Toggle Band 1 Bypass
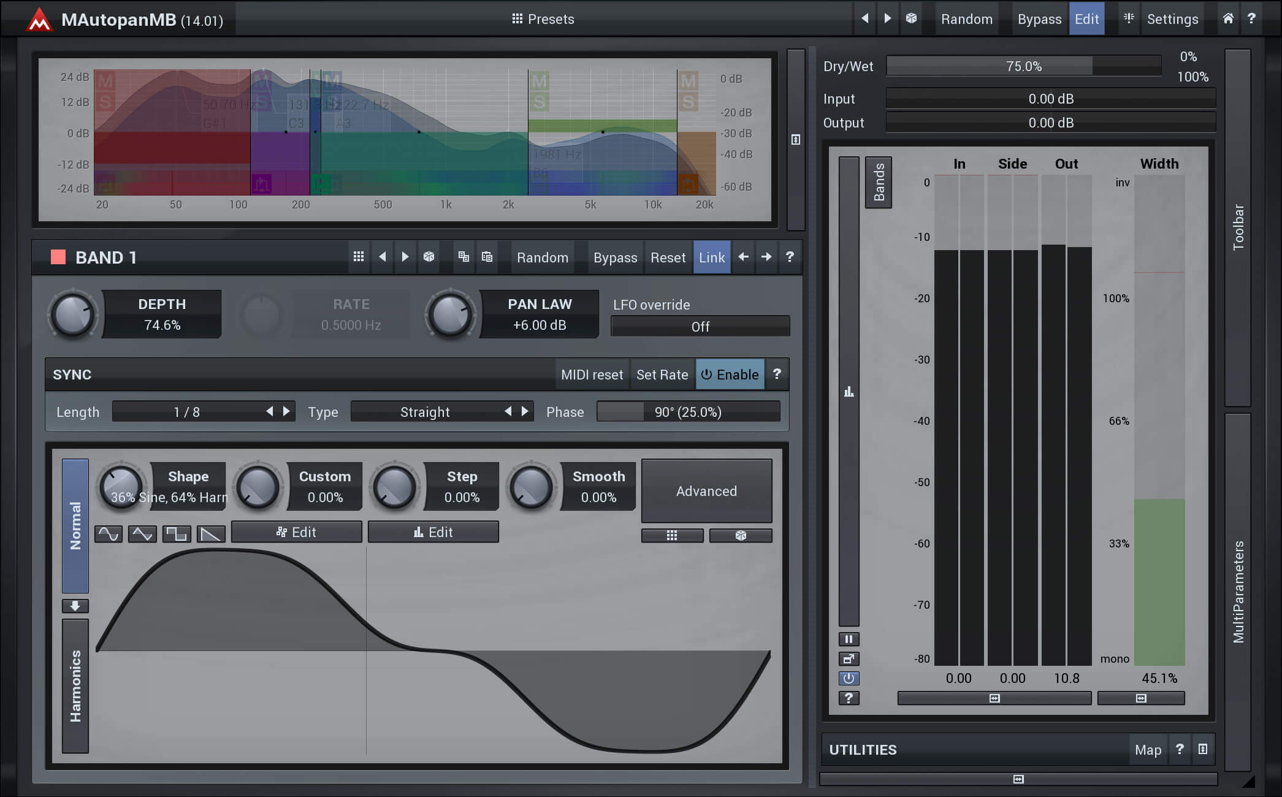Screen dimensions: 1282x797 (x=615, y=257)
